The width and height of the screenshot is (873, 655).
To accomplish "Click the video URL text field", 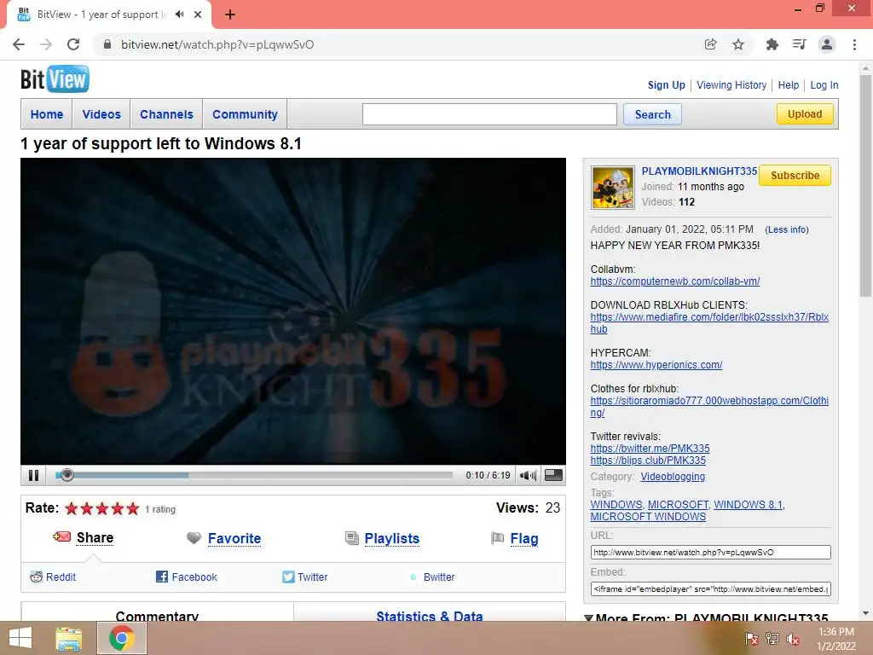I will coord(710,552).
